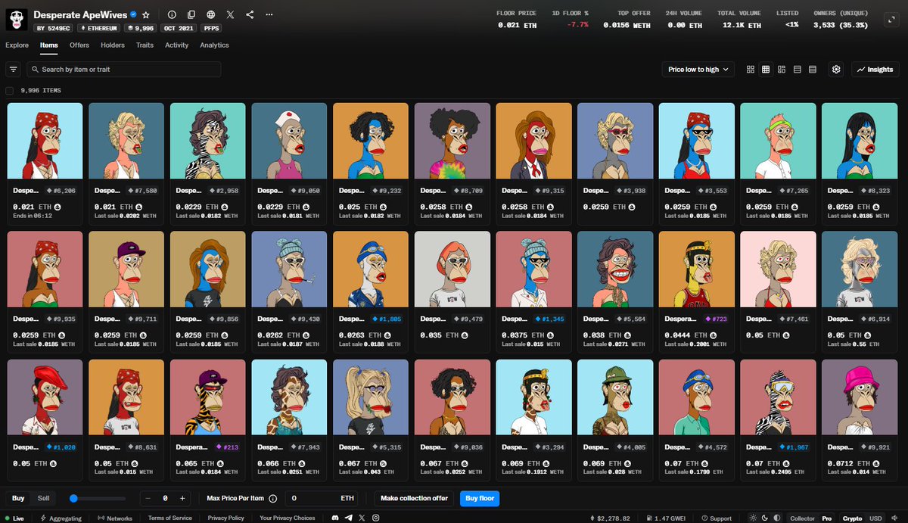Click the Max Price Per Item ETH input

point(321,499)
